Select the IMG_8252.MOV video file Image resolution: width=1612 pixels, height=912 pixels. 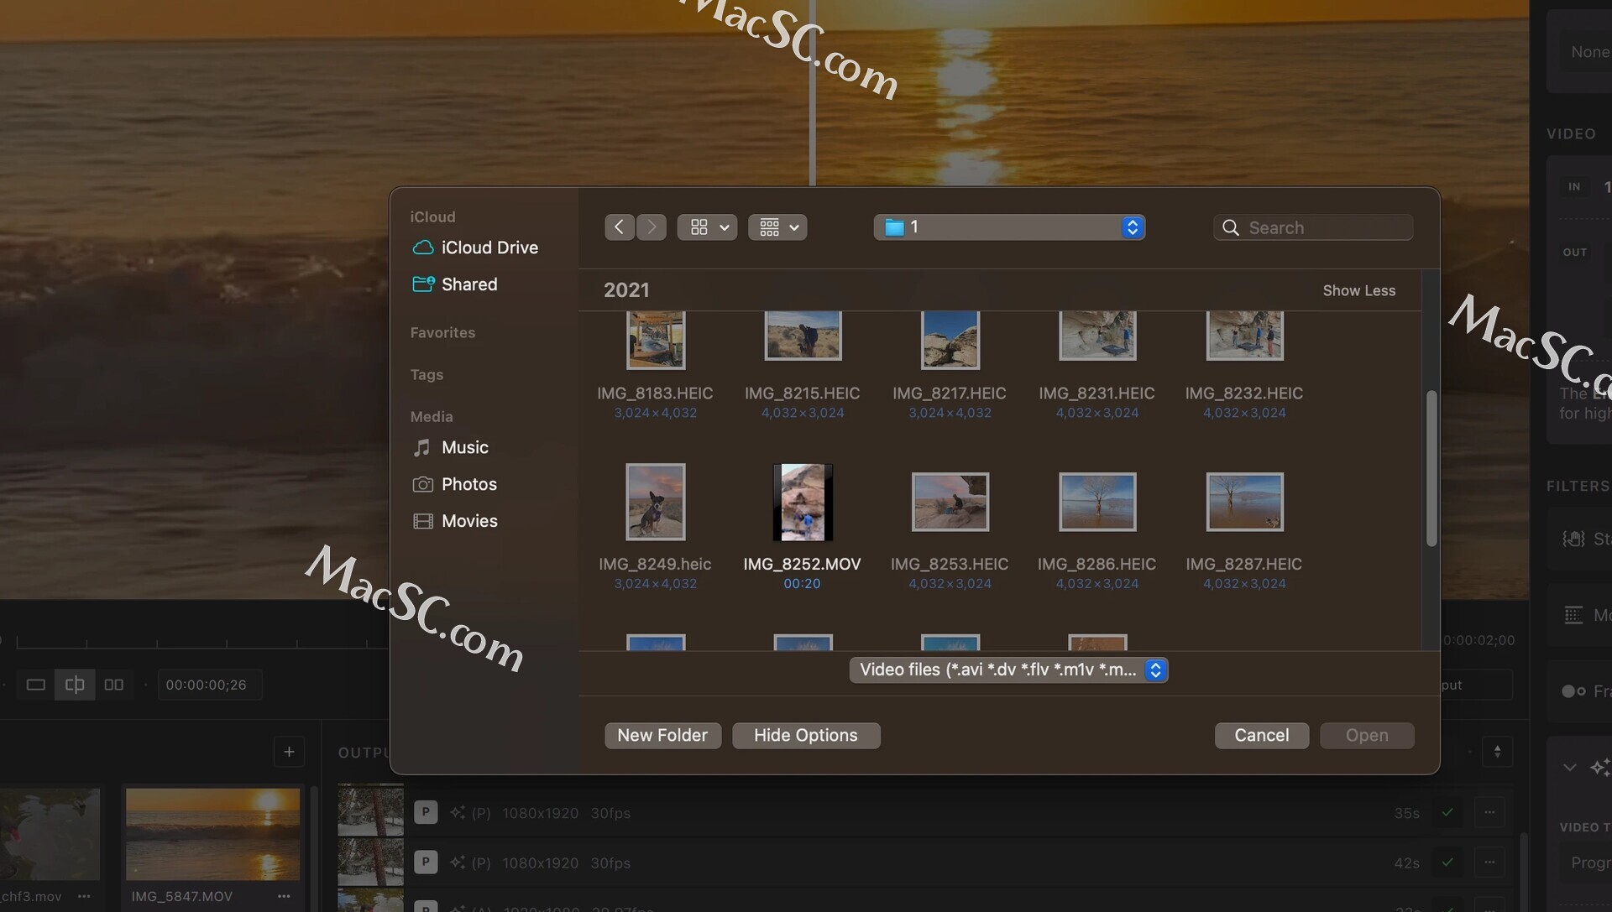(x=802, y=503)
